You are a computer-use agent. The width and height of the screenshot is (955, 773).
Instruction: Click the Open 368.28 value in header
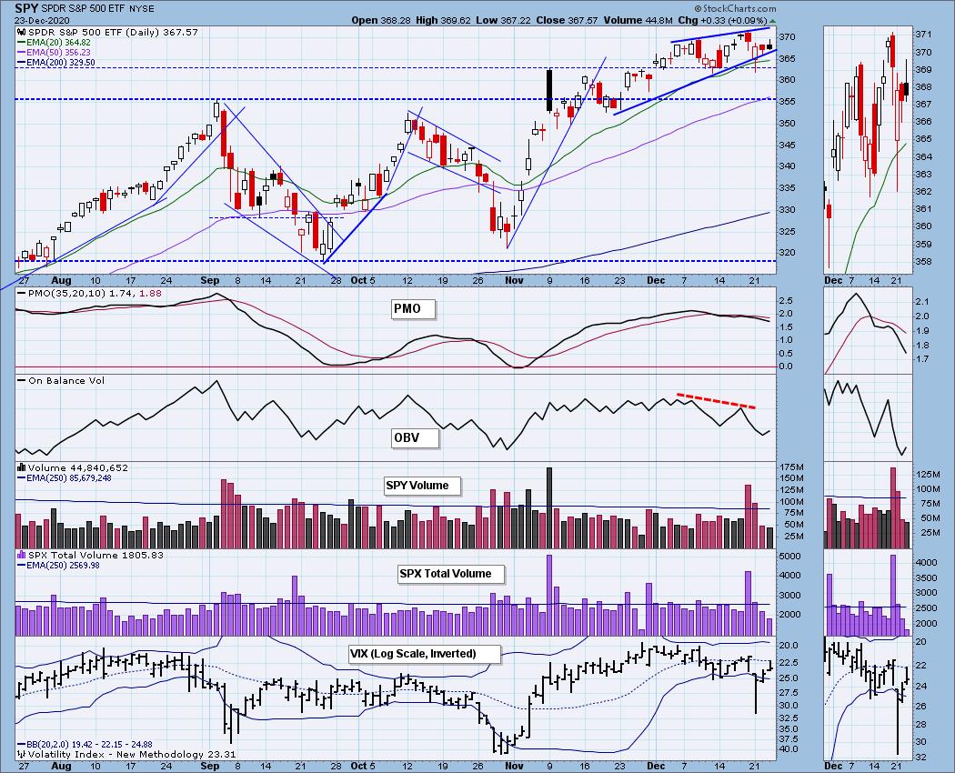[x=381, y=20]
